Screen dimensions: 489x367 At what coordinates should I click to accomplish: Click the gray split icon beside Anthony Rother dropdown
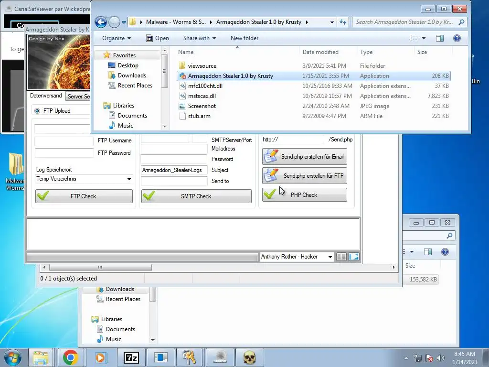341,257
